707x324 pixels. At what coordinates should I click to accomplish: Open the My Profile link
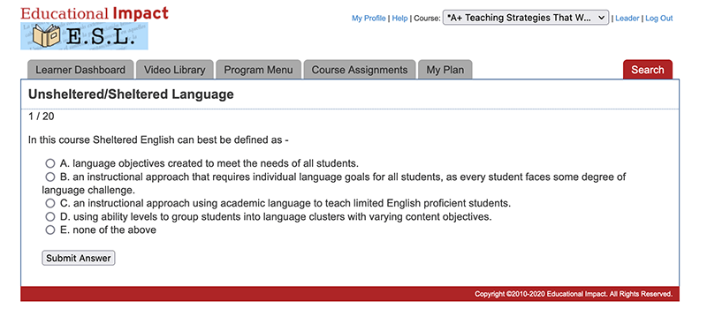click(x=369, y=19)
